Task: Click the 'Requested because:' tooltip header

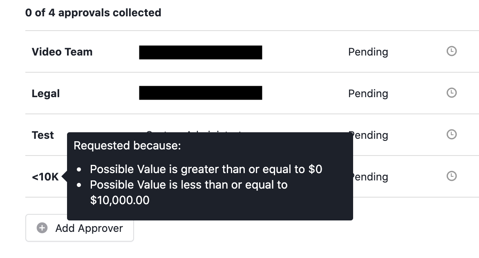Action: [127, 146]
